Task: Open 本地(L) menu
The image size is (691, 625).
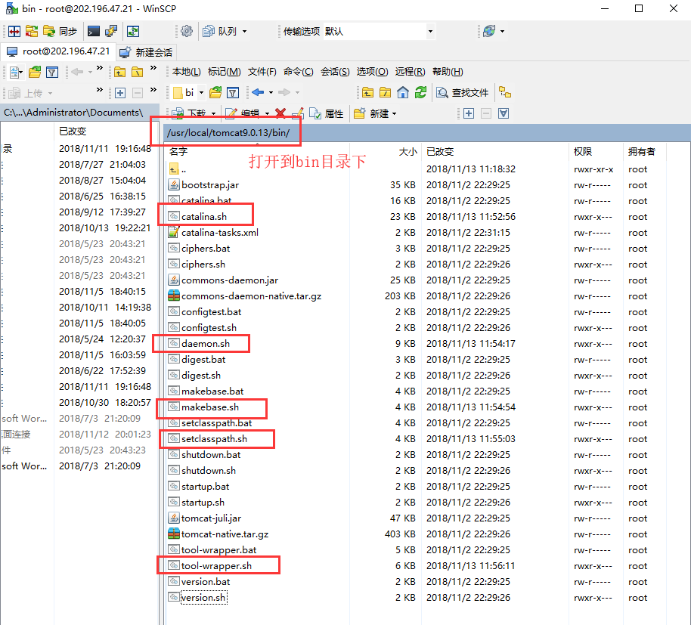Action: click(x=187, y=71)
